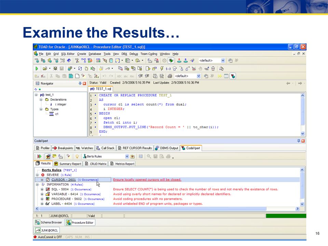The width and height of the screenshot is (328, 246).
Task: Switch to the DBMS Output tab
Action: click(166, 148)
